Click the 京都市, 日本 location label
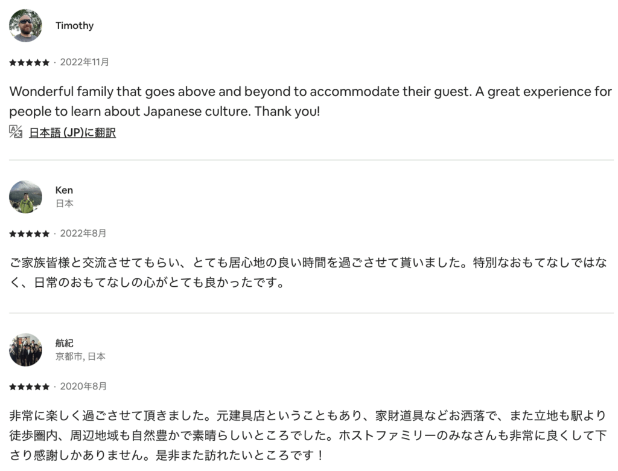Screen dimensions: 618x471 click(x=80, y=356)
